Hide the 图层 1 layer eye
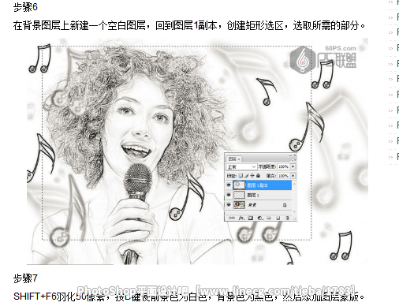 (229, 195)
